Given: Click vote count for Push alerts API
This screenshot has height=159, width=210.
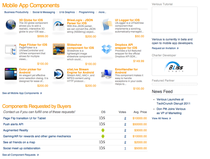Looking at the screenshot, I should [125, 124].
